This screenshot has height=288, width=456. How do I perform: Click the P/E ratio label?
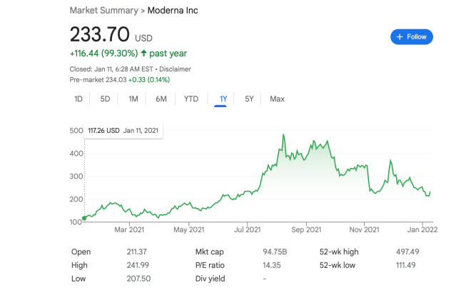[211, 264]
